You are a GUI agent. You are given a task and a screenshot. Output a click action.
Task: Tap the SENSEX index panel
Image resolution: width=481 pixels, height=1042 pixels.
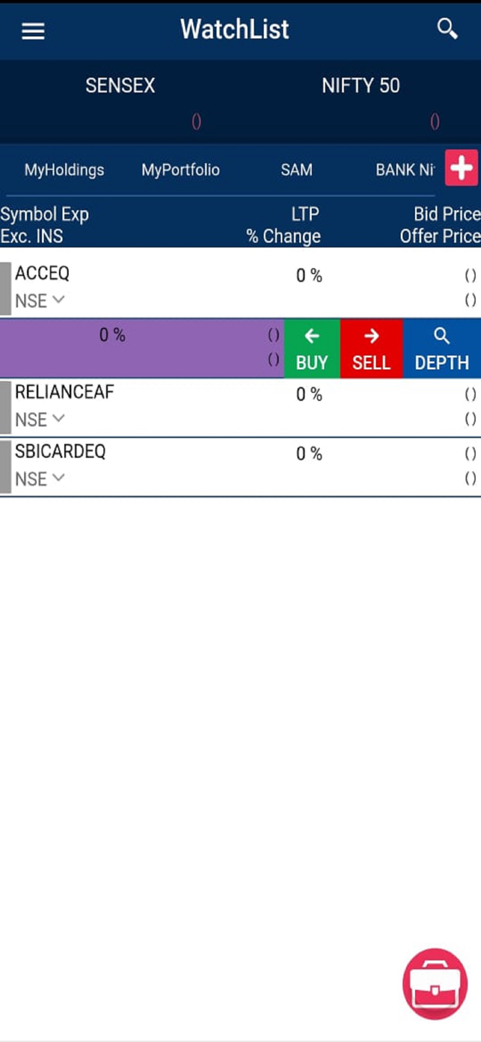tap(120, 100)
